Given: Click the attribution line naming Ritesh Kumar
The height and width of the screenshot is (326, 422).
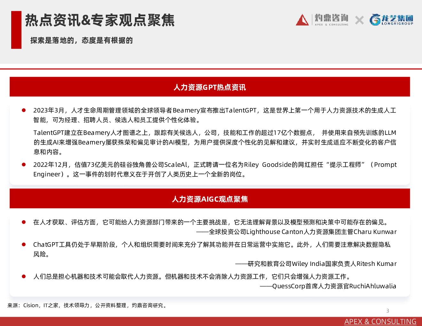Looking at the screenshot, I should 316,264.
